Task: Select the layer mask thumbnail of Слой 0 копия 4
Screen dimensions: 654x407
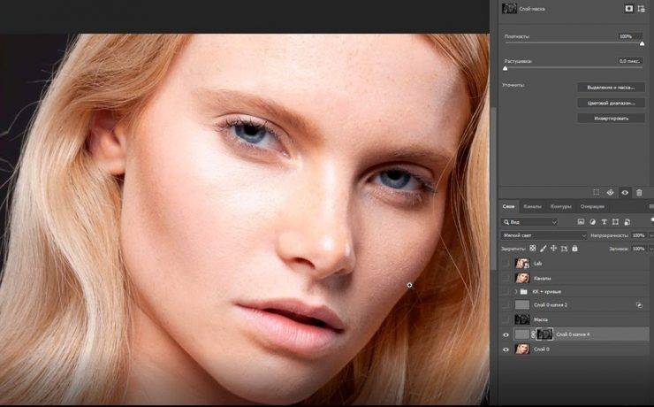Action: click(x=544, y=334)
